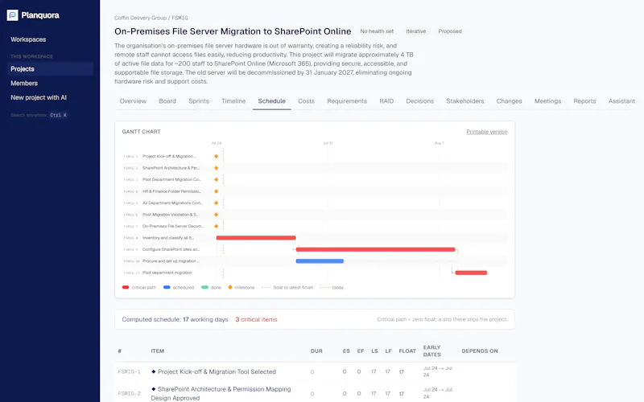Click the Pilot department migration red bar
Viewport: 644px width, 402px height.
(471, 273)
